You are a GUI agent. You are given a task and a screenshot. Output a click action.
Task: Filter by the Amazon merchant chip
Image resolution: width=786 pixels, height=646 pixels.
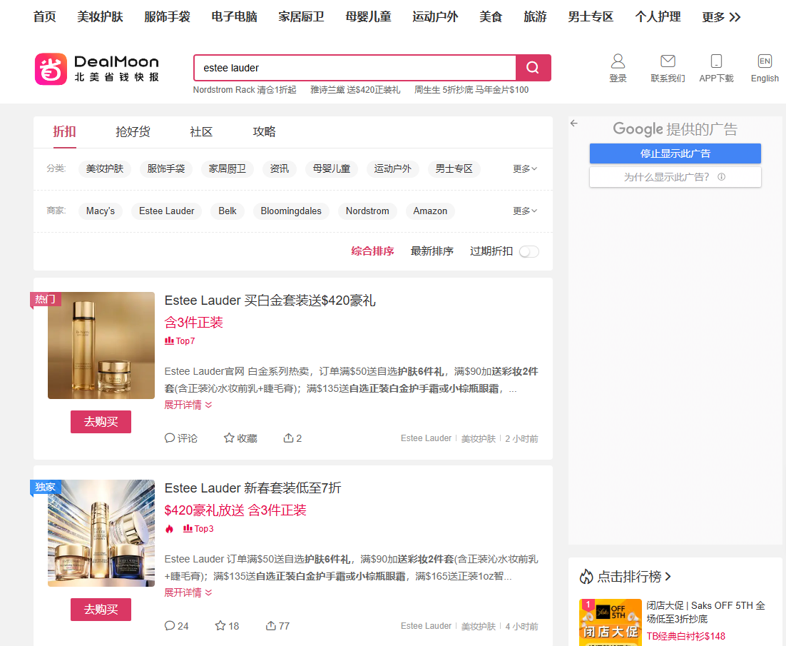pos(430,211)
